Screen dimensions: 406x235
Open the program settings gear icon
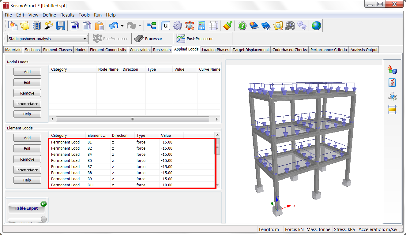[178, 26]
